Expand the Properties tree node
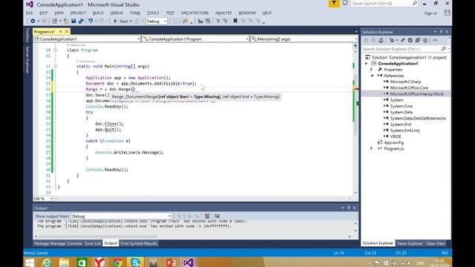The image size is (475, 267). click(x=372, y=70)
